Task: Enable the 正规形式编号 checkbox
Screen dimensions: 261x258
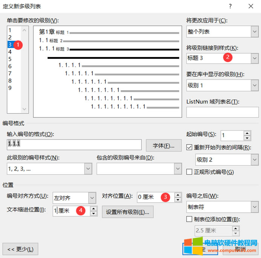Action: 189,172
